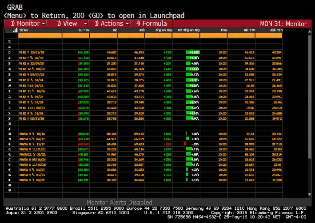Viewport: 315px width, 223px height.
Task: Click the Bid 42.670 for VENZ 10/26
Action: tap(112, 91)
